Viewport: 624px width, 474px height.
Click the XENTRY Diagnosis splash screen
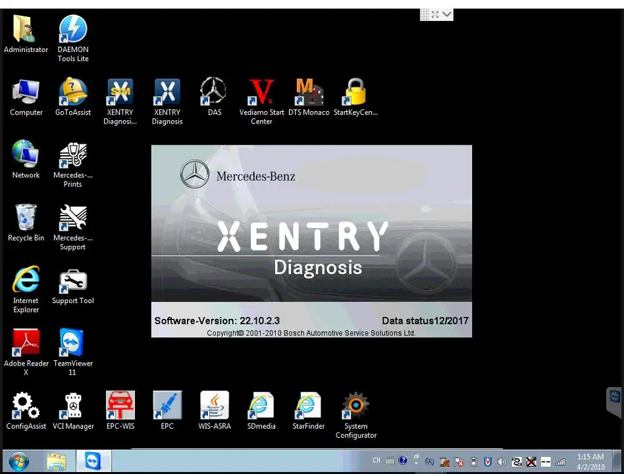click(x=311, y=241)
